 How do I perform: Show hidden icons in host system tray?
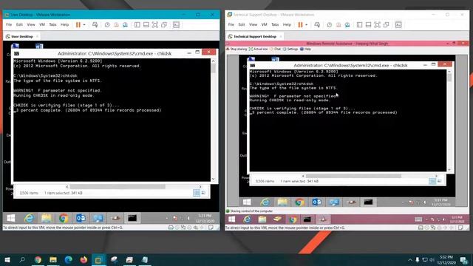click(410, 259)
